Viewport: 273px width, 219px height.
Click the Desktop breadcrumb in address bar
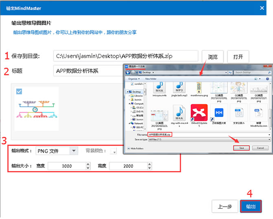click(x=146, y=72)
